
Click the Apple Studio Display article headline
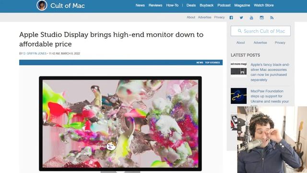[x=111, y=39]
